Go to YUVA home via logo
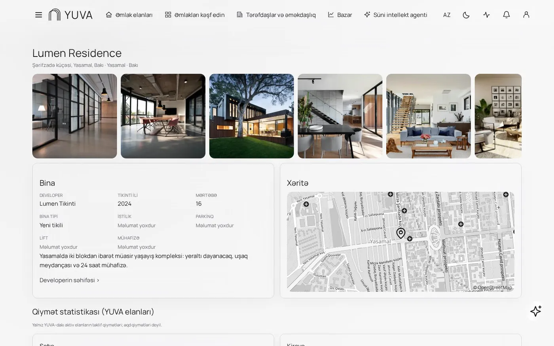 tap(70, 15)
